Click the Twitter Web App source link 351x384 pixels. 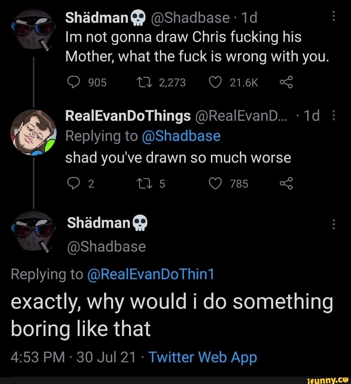click(x=202, y=357)
